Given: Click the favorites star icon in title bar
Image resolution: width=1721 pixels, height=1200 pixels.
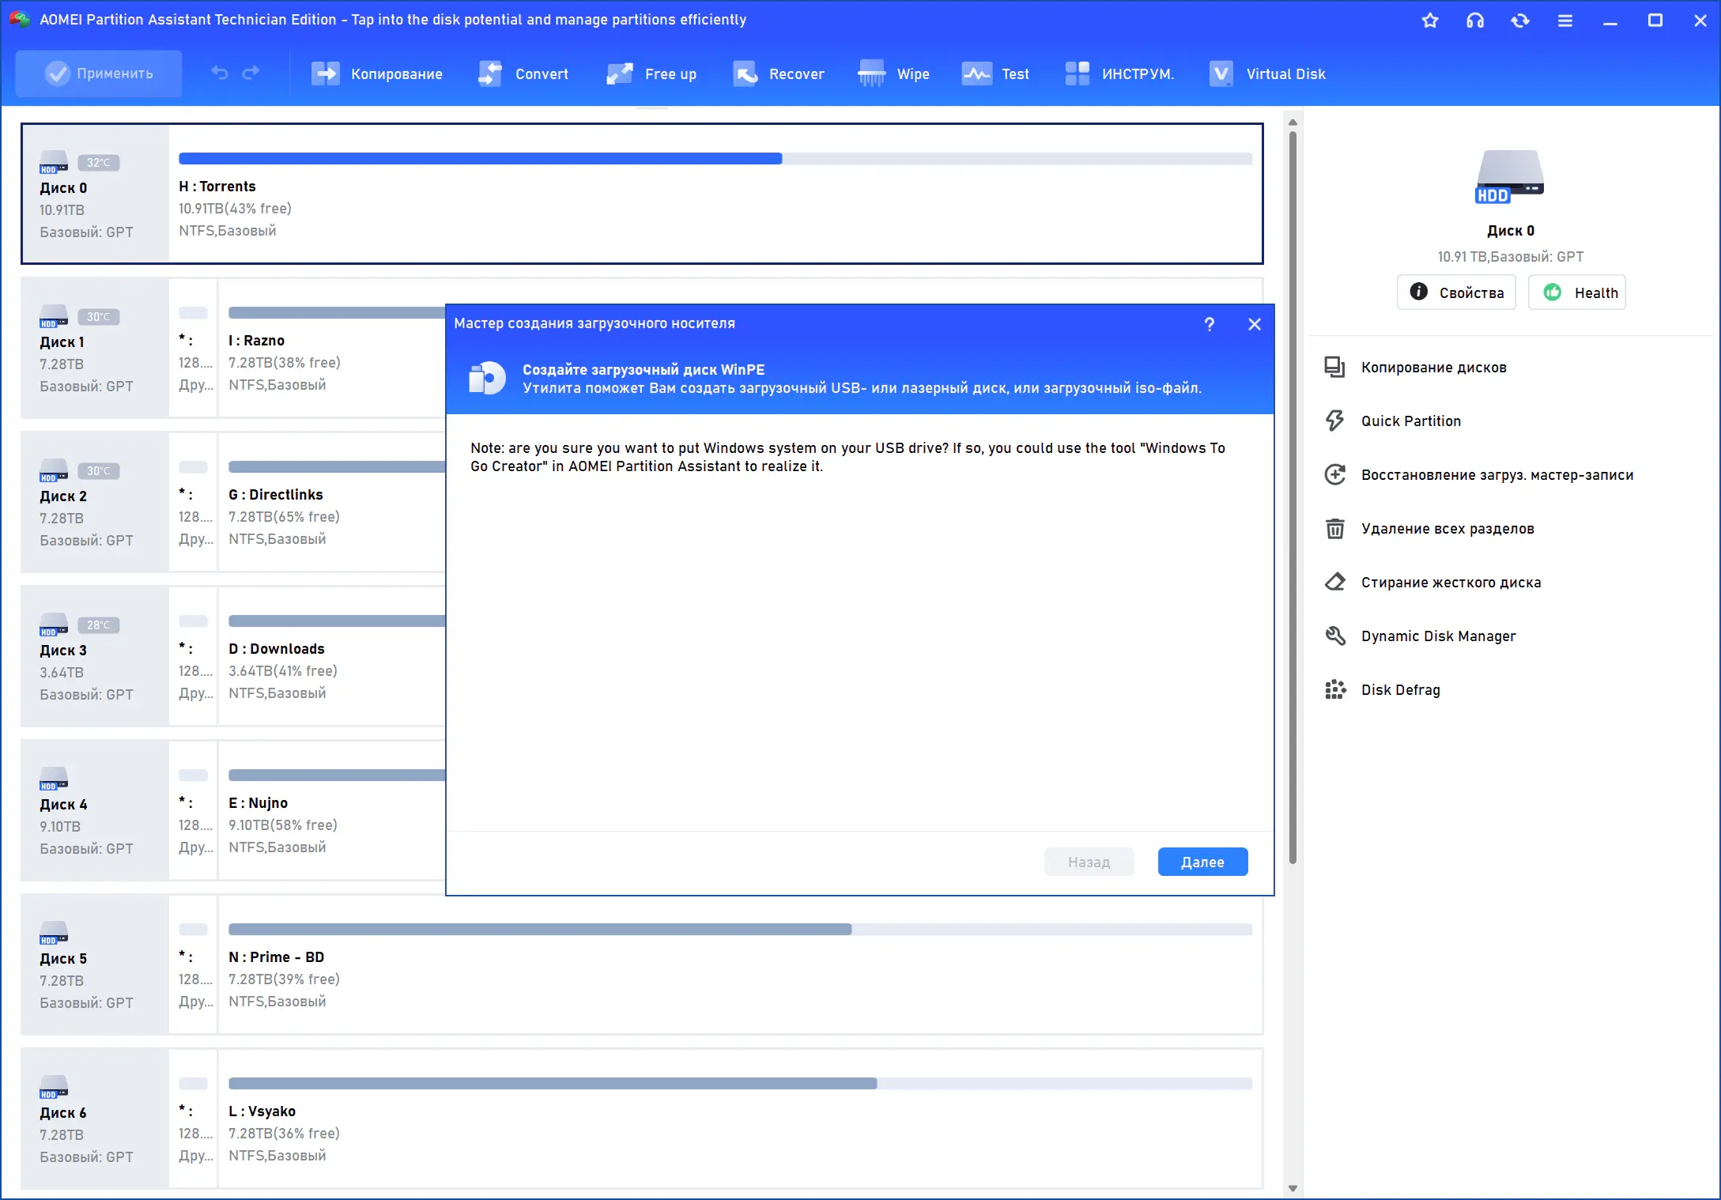Looking at the screenshot, I should pyautogui.click(x=1429, y=21).
